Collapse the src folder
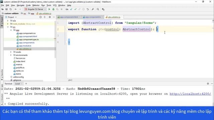This screenshot has height=120, width=214. pos(8,27)
